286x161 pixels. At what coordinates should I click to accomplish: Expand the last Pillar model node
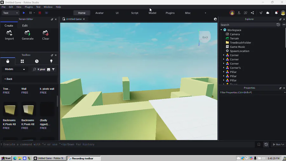(x=224, y=80)
